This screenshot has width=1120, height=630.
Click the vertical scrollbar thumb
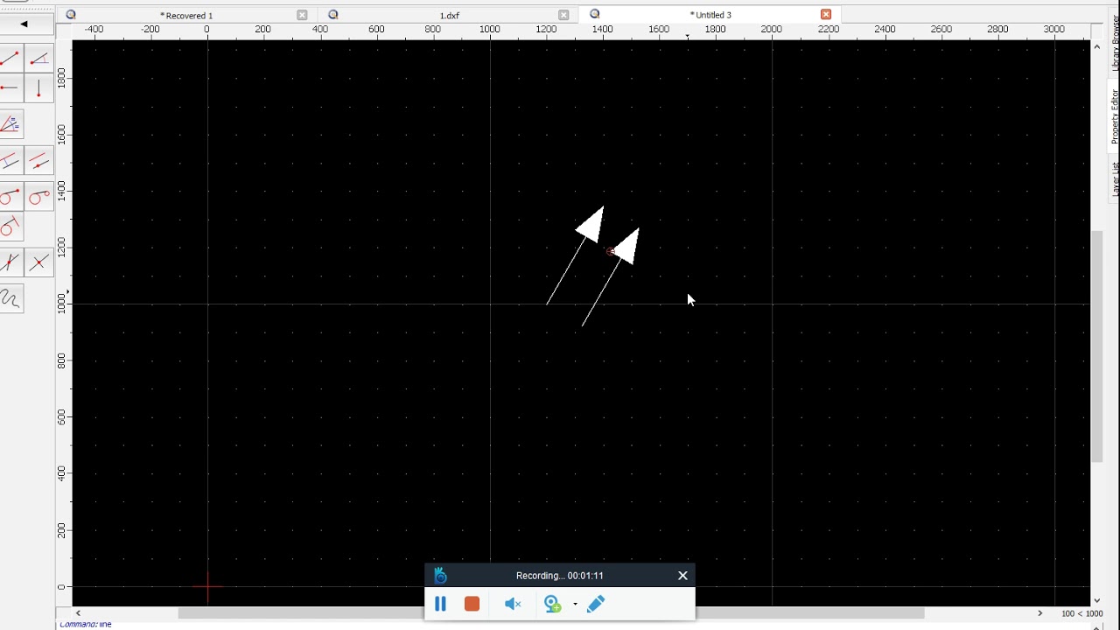(x=1096, y=346)
